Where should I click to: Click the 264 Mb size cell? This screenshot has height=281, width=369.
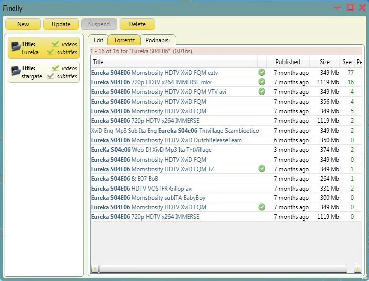[x=329, y=178]
